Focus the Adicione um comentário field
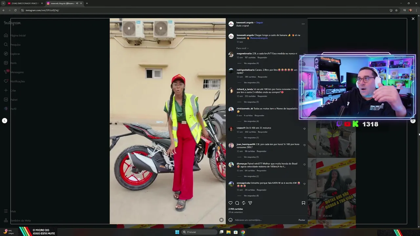Image resolution: width=420 pixels, height=236 pixels. pyautogui.click(x=265, y=220)
